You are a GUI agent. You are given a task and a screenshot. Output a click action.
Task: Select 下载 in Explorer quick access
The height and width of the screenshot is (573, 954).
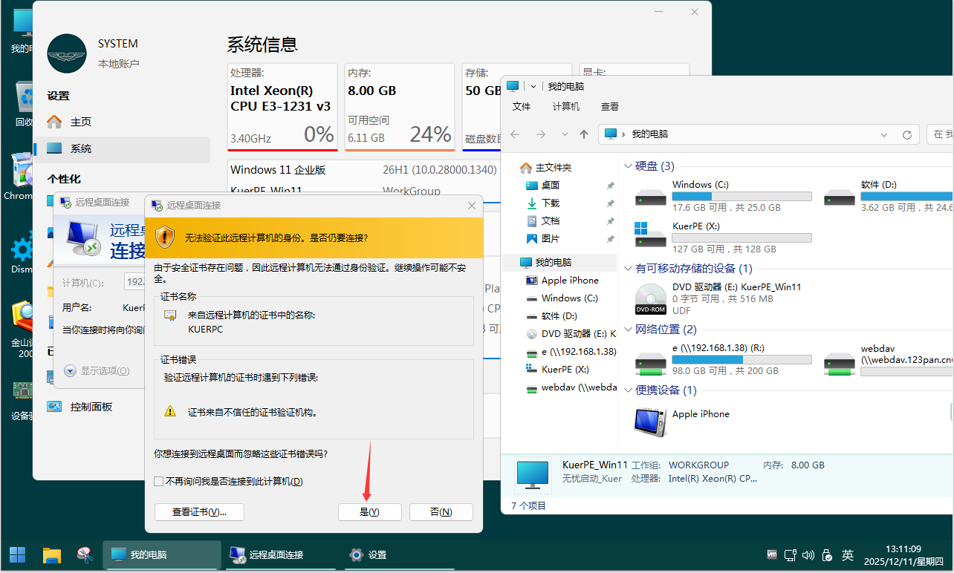(x=551, y=203)
